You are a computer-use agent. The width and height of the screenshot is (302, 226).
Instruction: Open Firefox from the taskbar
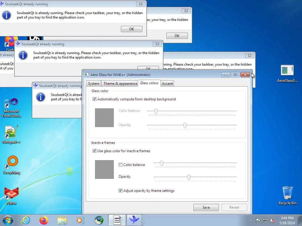44,220
